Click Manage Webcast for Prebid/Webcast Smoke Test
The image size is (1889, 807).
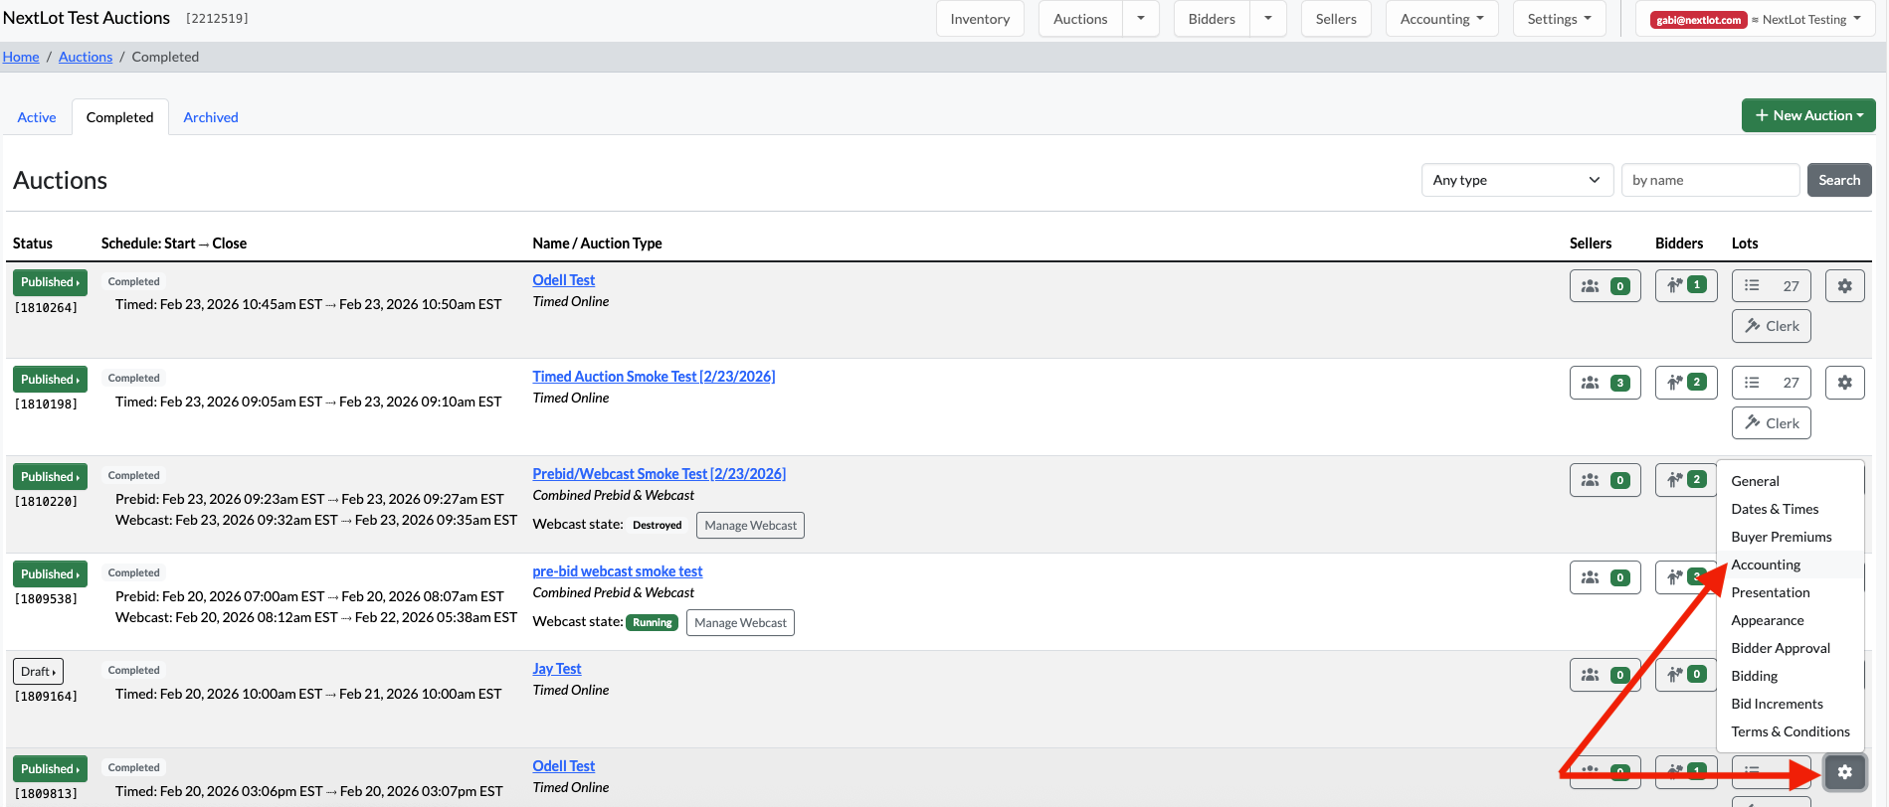(751, 525)
